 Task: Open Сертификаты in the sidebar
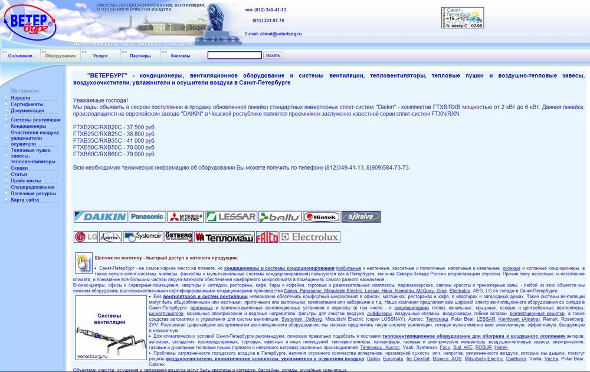tap(27, 104)
